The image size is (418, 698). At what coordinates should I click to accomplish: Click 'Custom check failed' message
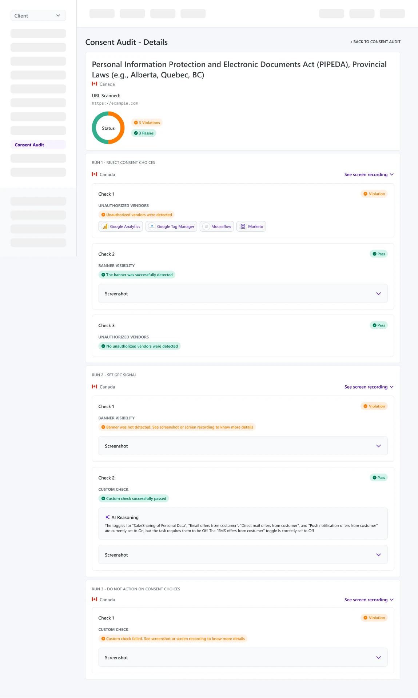[x=173, y=639]
